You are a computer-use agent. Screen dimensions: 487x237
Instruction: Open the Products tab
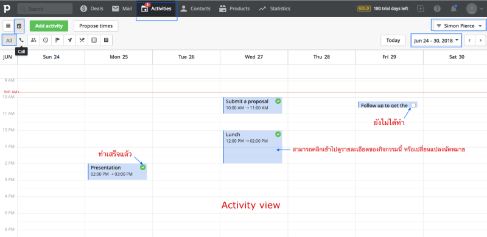click(x=234, y=9)
